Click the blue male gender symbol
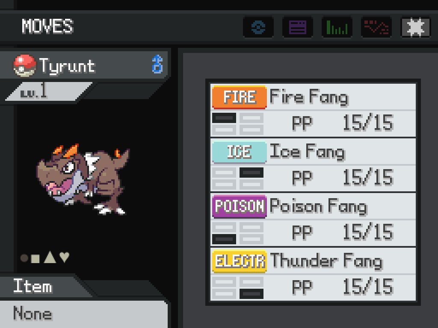 pos(157,64)
